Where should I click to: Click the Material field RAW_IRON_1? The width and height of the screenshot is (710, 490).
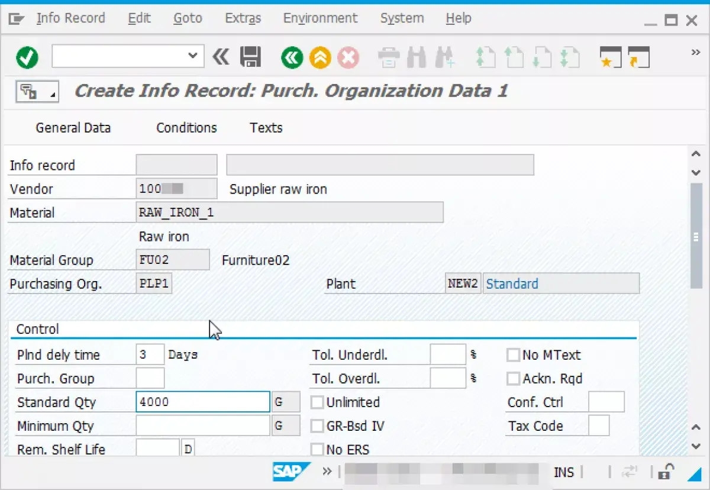coord(289,212)
